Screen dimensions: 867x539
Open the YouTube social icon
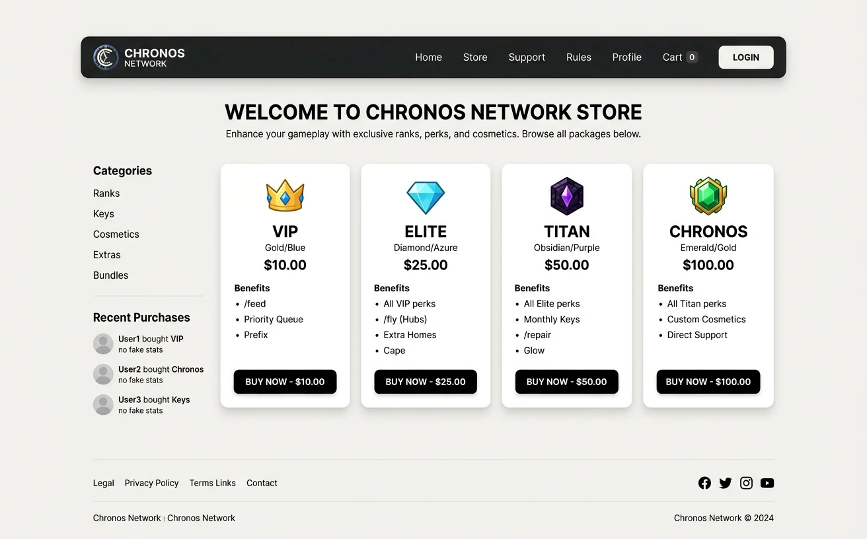tap(767, 483)
